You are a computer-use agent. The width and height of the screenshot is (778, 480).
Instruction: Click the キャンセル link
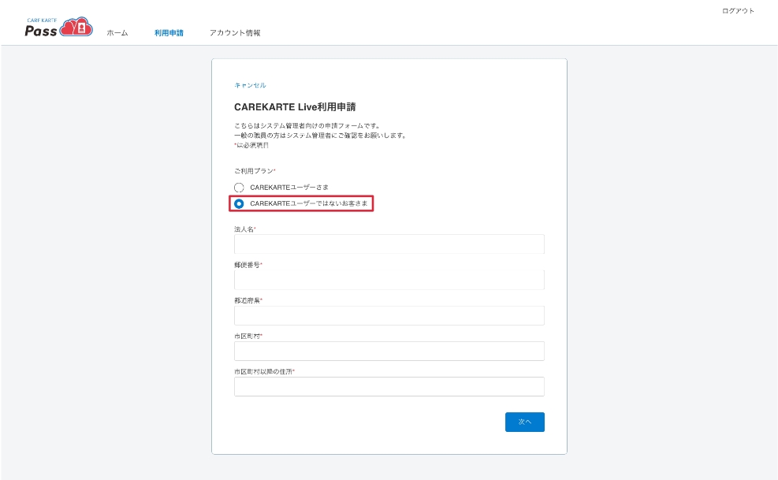(250, 85)
